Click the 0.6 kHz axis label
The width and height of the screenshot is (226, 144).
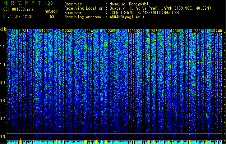[3, 137]
